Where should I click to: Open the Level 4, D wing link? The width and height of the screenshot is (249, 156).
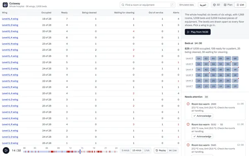10,99
